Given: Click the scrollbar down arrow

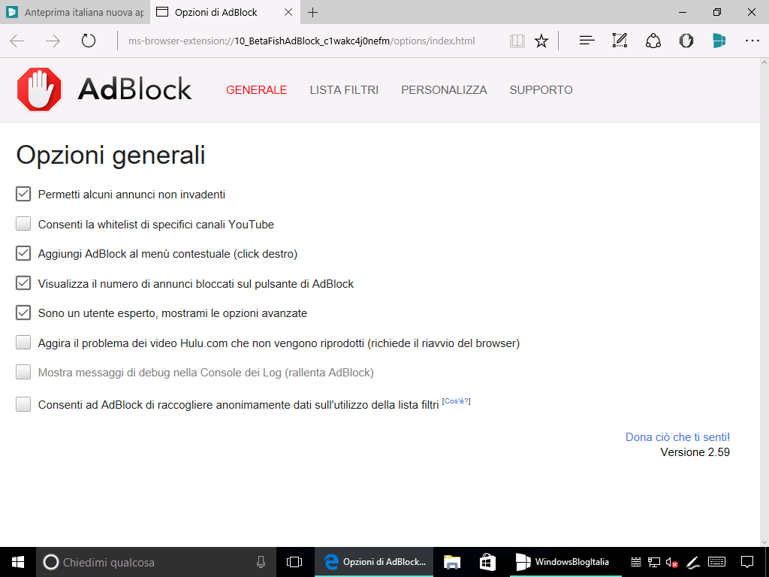Looking at the screenshot, I should 764,542.
